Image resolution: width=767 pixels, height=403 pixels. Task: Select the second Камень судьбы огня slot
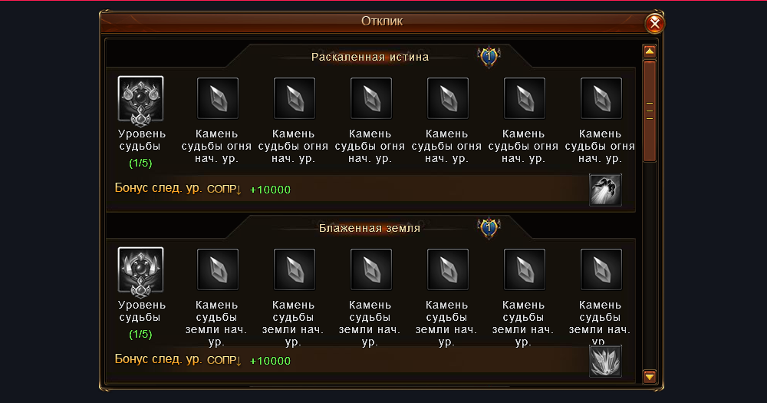294,99
